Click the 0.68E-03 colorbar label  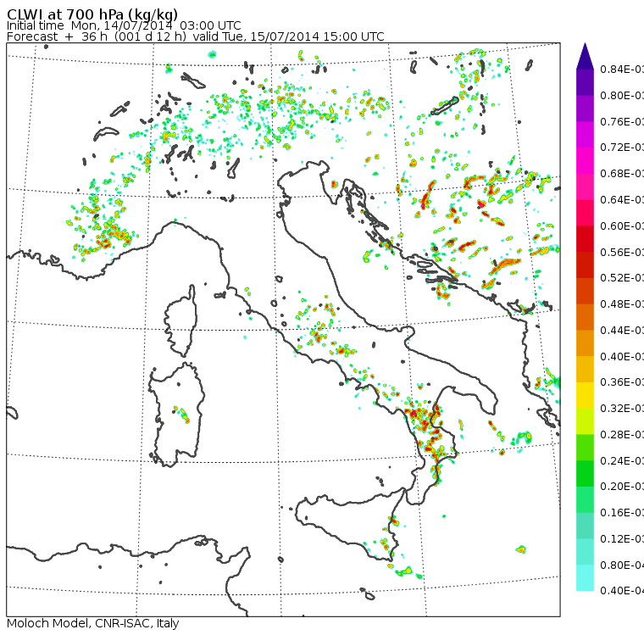tap(621, 174)
